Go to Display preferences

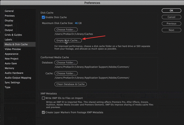pos(9,21)
